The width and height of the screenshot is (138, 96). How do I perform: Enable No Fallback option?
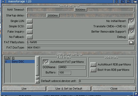30,37
